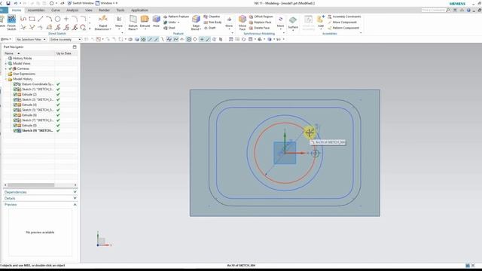Toggle checkbox for Extrude (4) feature
Viewport: 482px width, 271px height.
[x=15, y=105]
